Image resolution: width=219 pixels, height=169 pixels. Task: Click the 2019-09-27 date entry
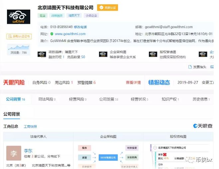pyautogui.click(x=188, y=83)
